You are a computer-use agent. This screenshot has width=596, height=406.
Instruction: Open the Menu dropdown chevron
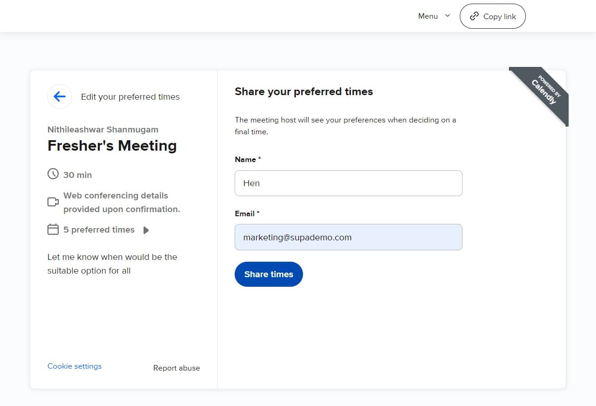click(447, 16)
